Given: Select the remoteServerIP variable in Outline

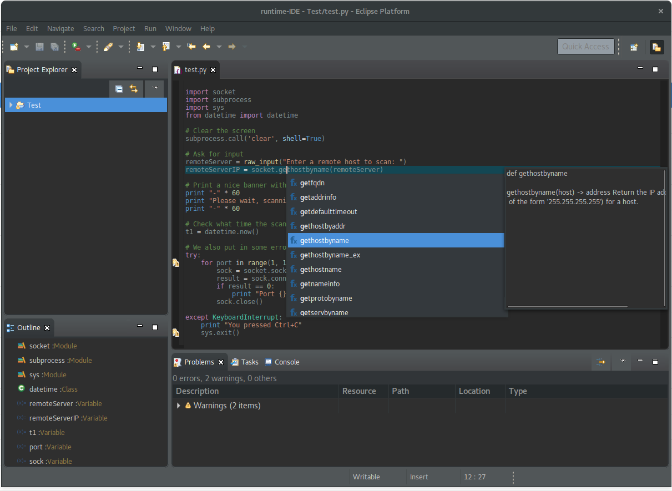Looking at the screenshot, I should coord(62,418).
